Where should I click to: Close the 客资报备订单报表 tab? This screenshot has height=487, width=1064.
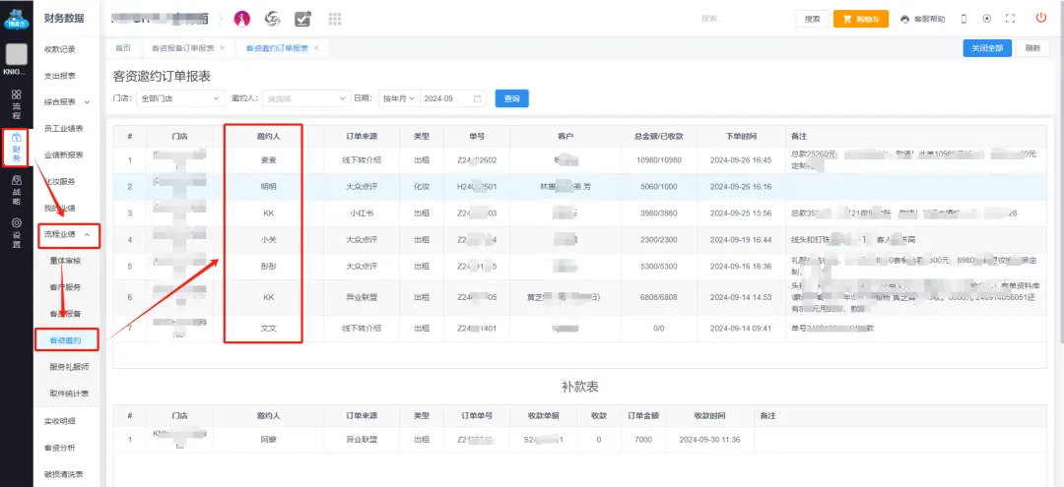(x=222, y=48)
